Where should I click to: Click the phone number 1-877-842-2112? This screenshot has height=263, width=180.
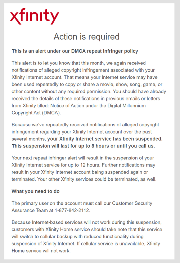pyautogui.click(x=72, y=210)
